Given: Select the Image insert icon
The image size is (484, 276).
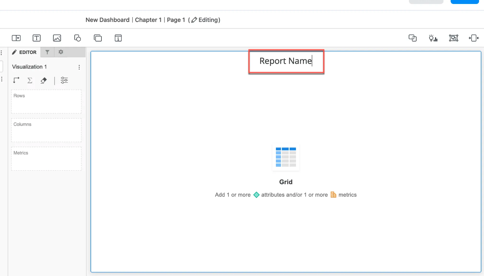Looking at the screenshot, I should point(57,38).
